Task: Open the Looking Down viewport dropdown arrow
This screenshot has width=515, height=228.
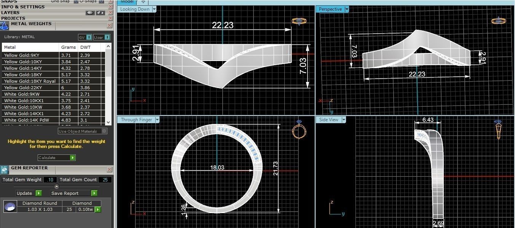Action: tap(154, 9)
